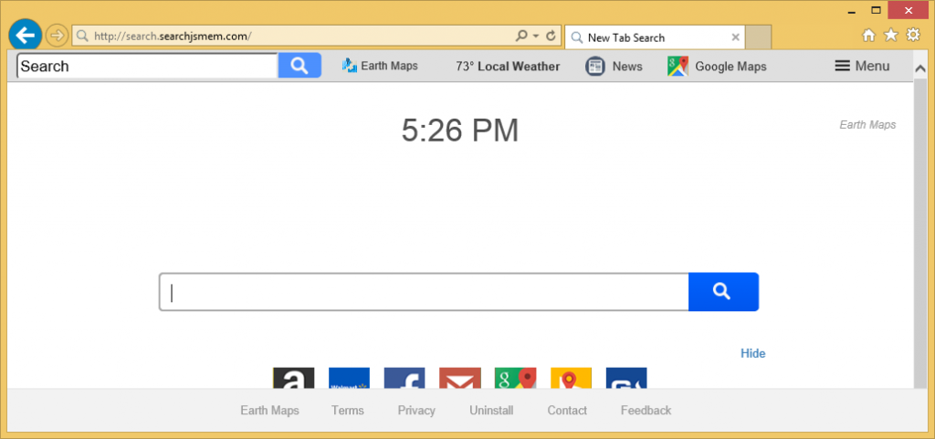Open a new blank tab button
This screenshot has width=935, height=439.
[758, 37]
